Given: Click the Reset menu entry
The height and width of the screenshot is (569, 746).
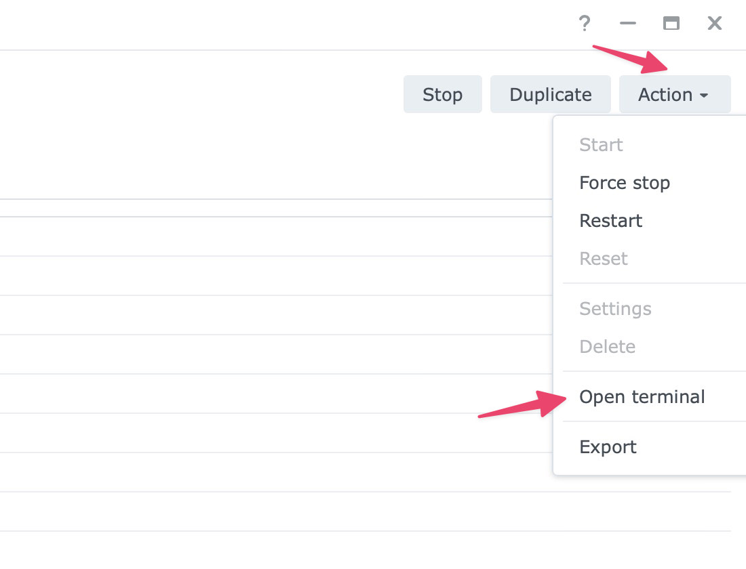Looking at the screenshot, I should (604, 259).
